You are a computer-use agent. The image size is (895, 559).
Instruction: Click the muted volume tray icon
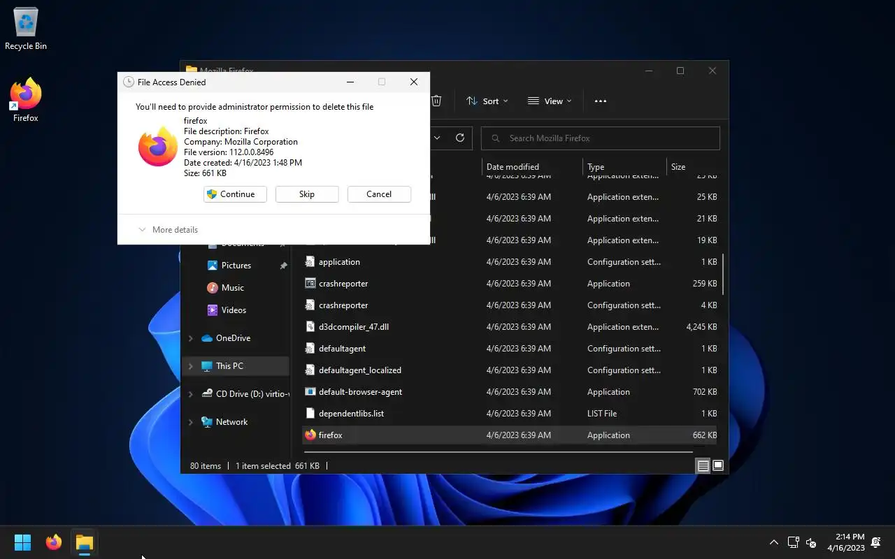tap(812, 542)
